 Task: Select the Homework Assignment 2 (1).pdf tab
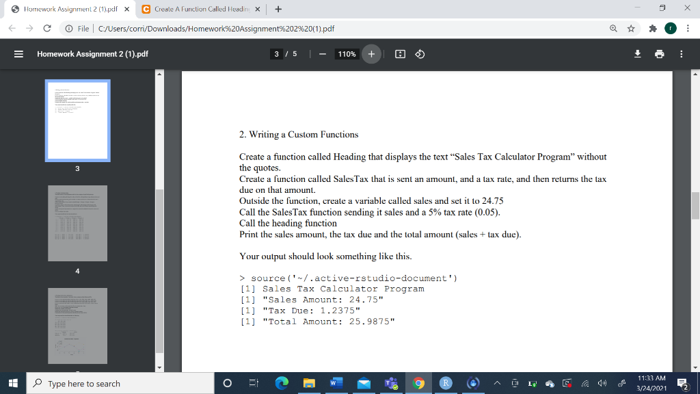tap(70, 9)
